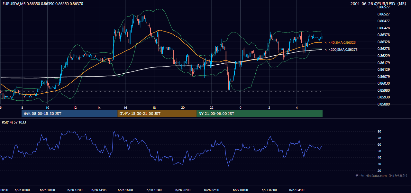Image resolution: width=411 pixels, height=193 pixels.
Task: Click the 6/27 00:00 time axis label
Action: [x=240, y=190]
